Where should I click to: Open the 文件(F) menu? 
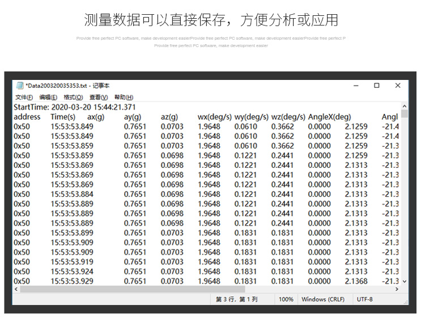[x=24, y=98]
